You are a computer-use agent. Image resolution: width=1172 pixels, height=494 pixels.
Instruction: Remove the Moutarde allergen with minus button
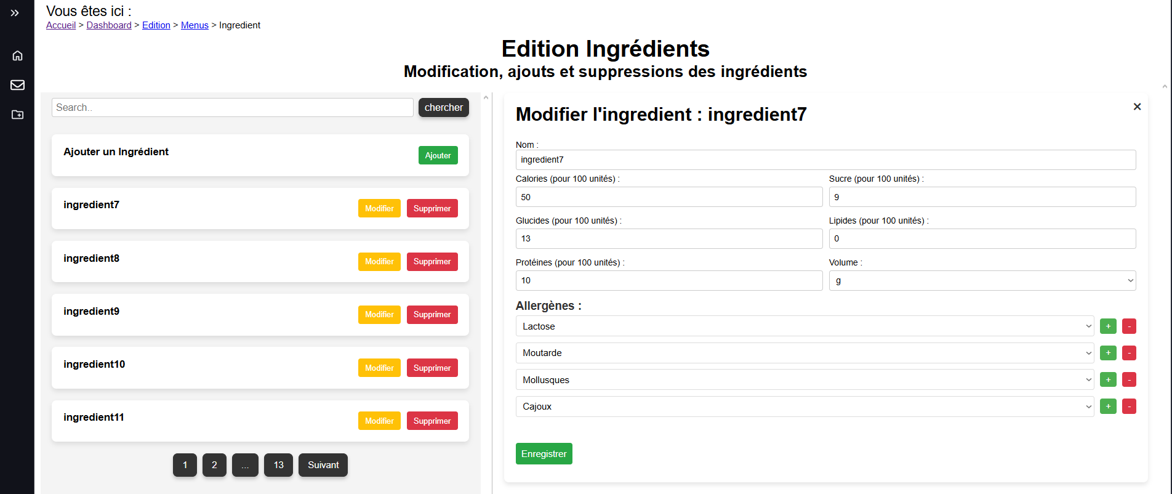tap(1129, 353)
